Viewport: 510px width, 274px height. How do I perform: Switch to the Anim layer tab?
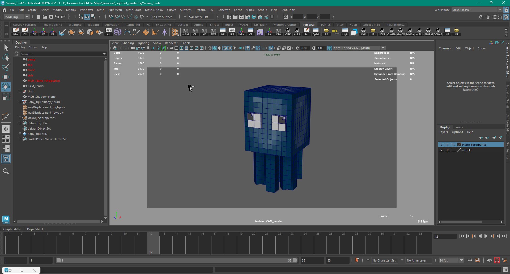(x=459, y=127)
